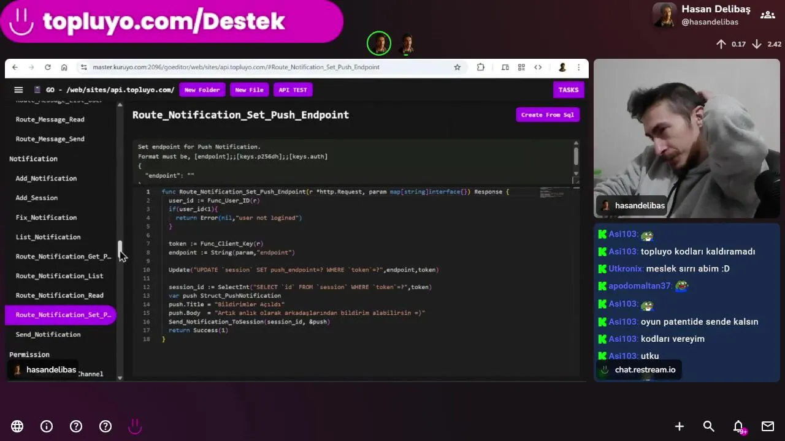
Task: Open the TASKS button
Action: [x=569, y=90]
